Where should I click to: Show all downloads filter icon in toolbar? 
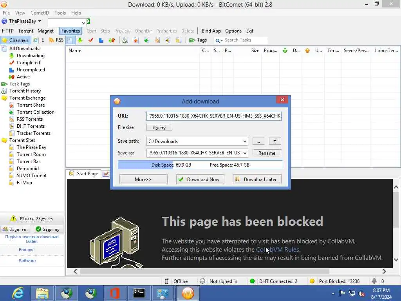tap(70, 40)
